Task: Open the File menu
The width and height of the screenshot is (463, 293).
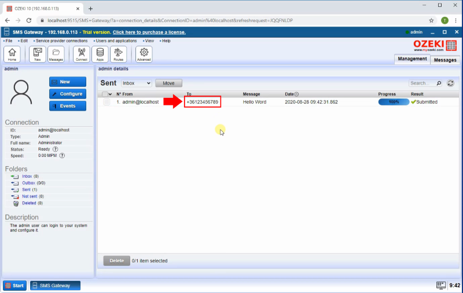Action: pos(9,41)
